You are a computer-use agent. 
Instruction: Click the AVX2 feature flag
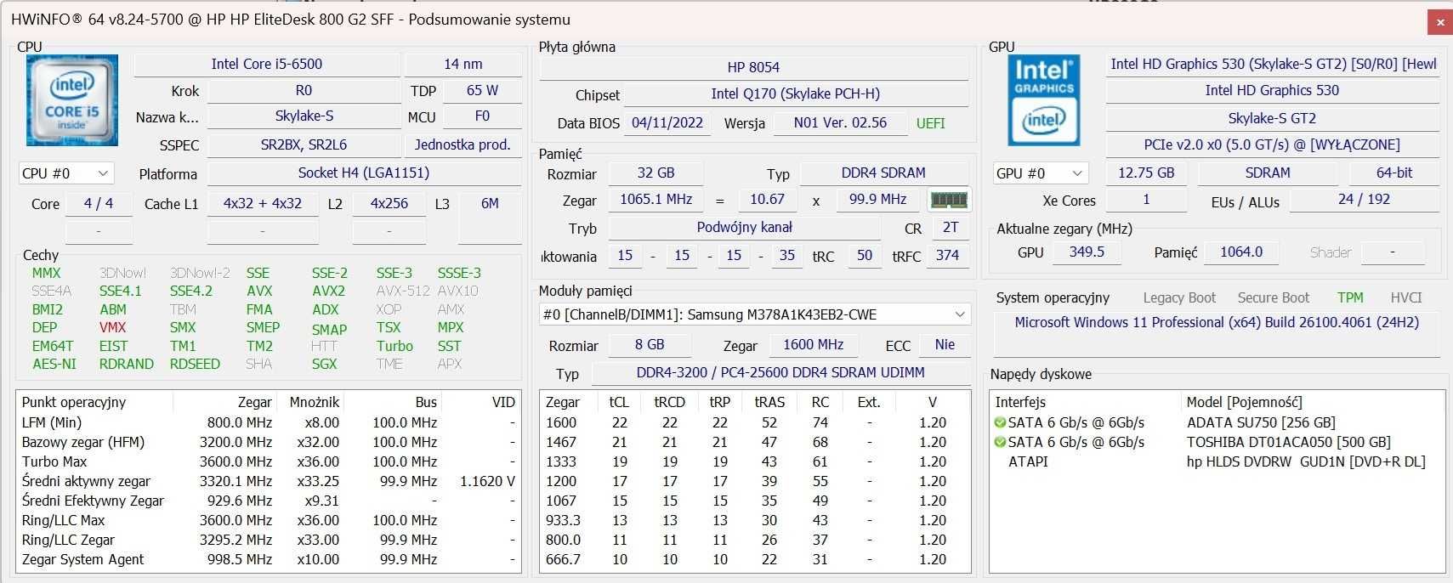(x=328, y=291)
